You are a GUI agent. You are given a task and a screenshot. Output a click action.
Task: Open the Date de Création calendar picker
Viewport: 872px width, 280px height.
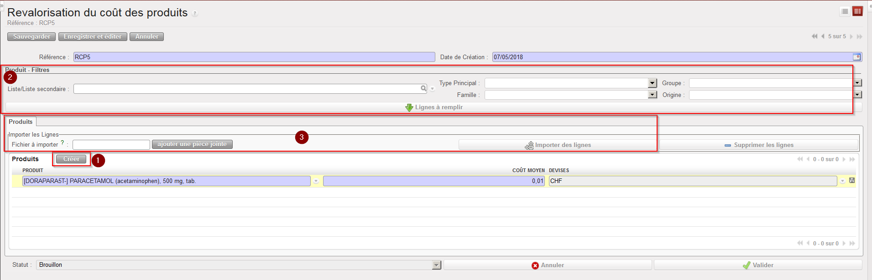(x=856, y=57)
